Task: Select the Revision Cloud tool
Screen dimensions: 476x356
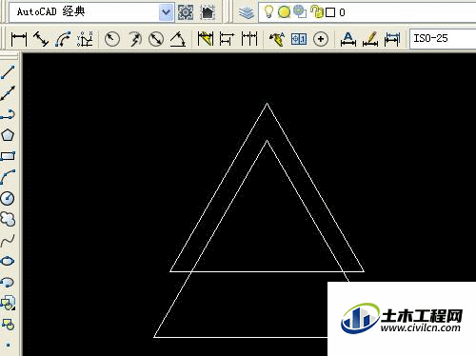Action: 8,219
